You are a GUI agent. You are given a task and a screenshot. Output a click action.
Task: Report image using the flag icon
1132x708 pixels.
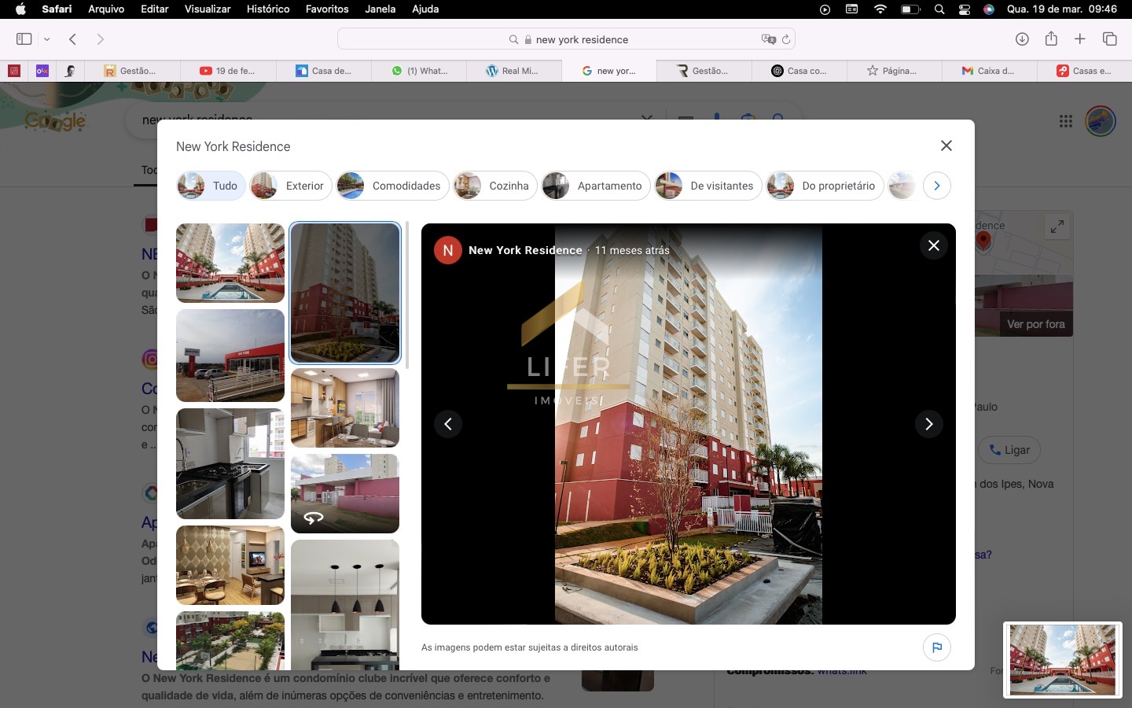(936, 647)
